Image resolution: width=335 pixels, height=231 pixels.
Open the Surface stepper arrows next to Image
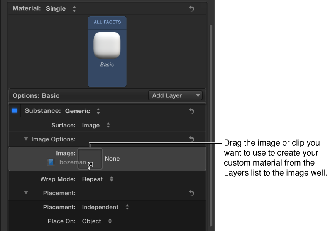pyautogui.click(x=108, y=125)
